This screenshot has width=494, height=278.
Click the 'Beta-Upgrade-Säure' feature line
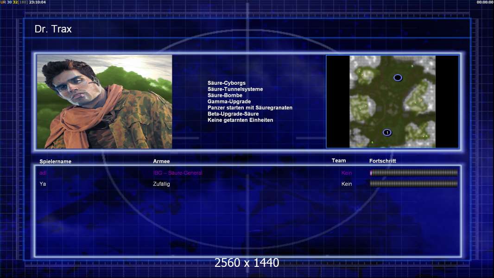click(x=233, y=114)
